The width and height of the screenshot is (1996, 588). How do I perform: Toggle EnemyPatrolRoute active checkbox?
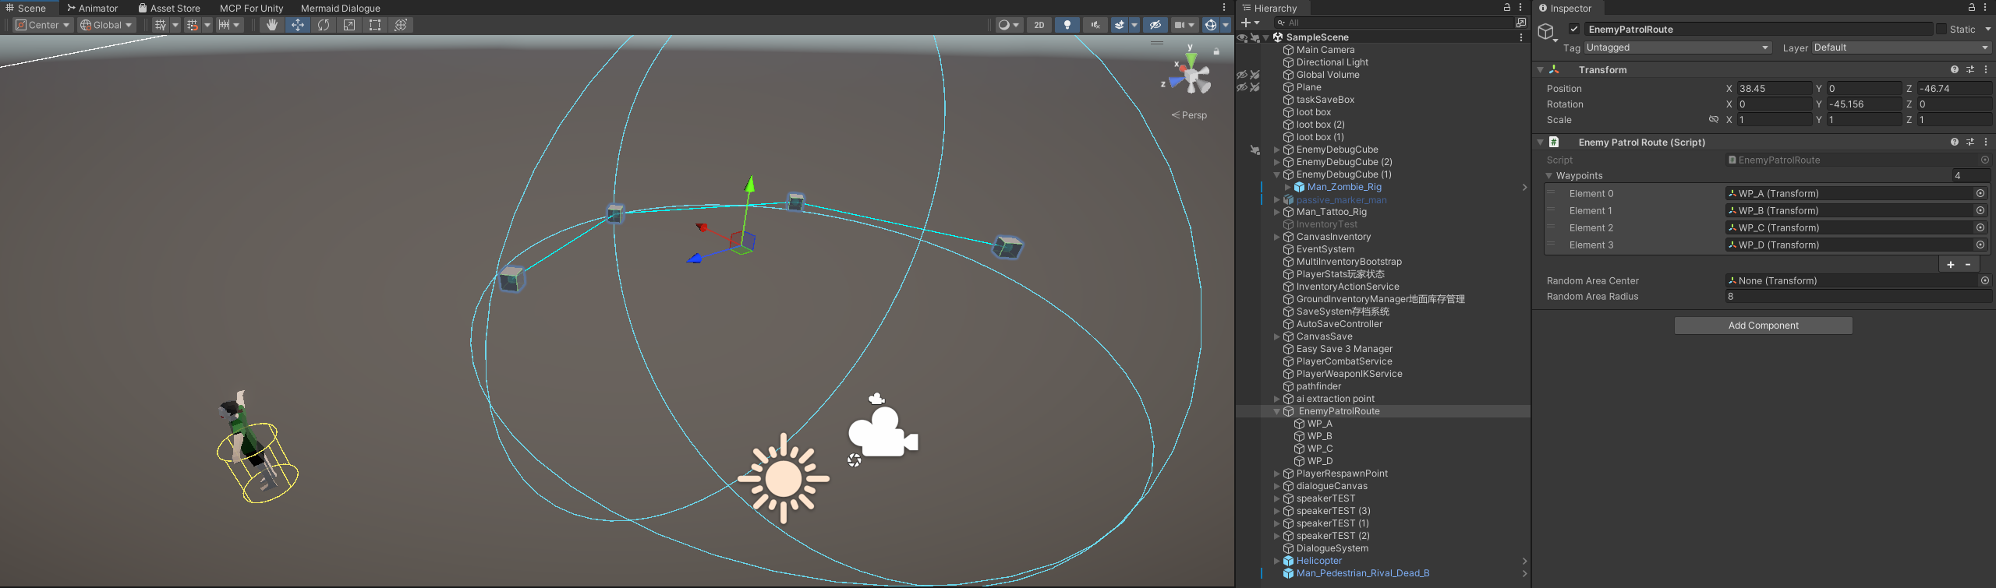[x=1574, y=29]
